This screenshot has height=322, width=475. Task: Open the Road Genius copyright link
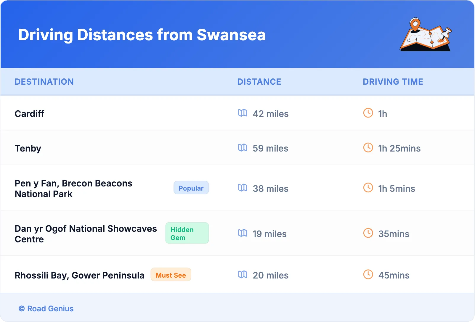(x=46, y=309)
